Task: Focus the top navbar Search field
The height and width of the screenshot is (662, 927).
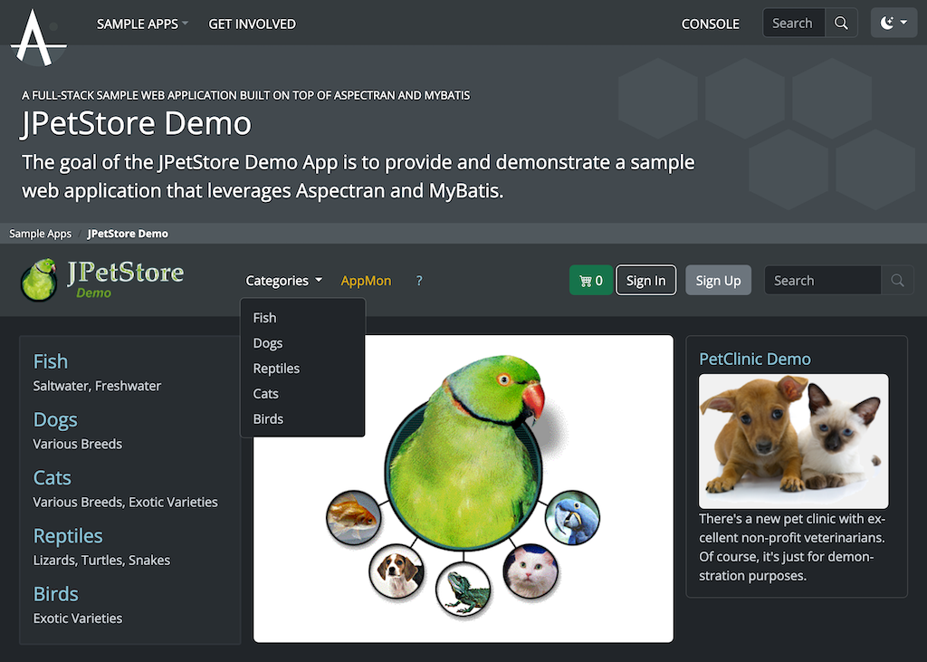Action: click(x=794, y=23)
